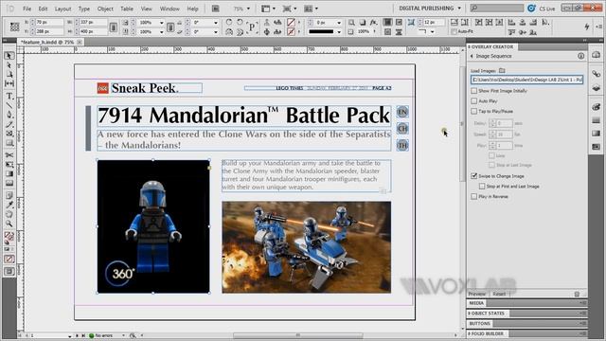Select the Direct Selection tool
This screenshot has width=606, height=341.
pyautogui.click(x=9, y=65)
